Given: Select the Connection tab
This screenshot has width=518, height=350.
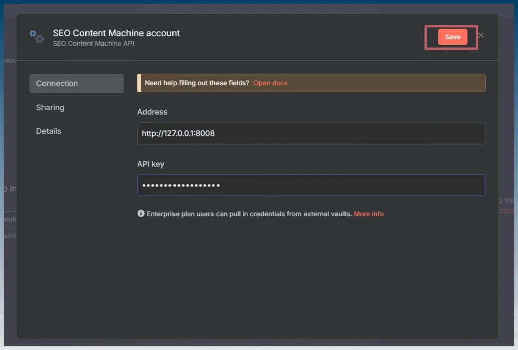Looking at the screenshot, I should [x=77, y=83].
